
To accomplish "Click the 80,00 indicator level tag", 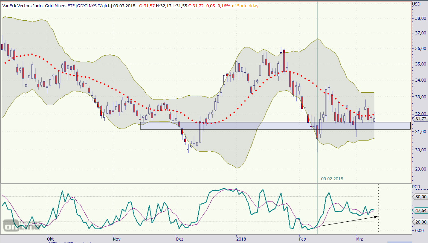I will tap(420, 197).
